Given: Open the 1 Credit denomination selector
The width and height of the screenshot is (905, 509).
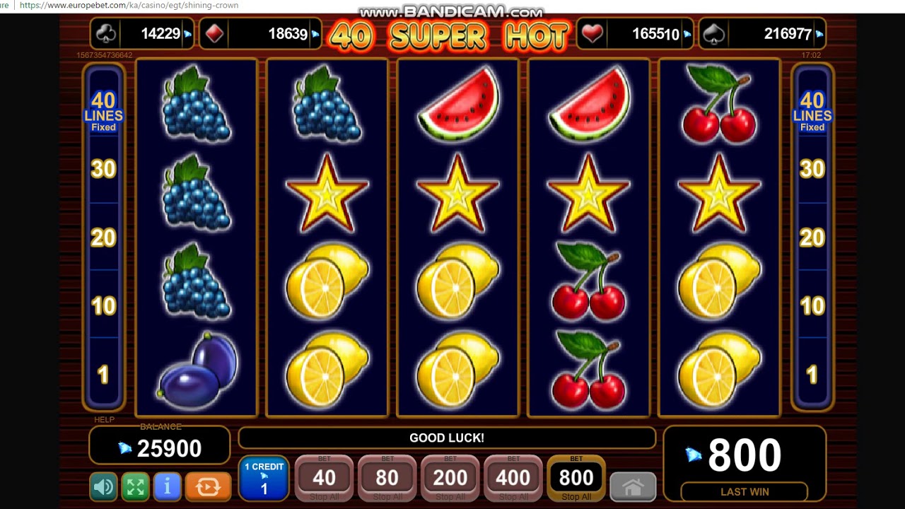Looking at the screenshot, I should tap(264, 479).
